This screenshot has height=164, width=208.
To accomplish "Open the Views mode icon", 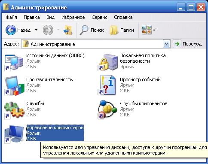I will click(147, 30).
